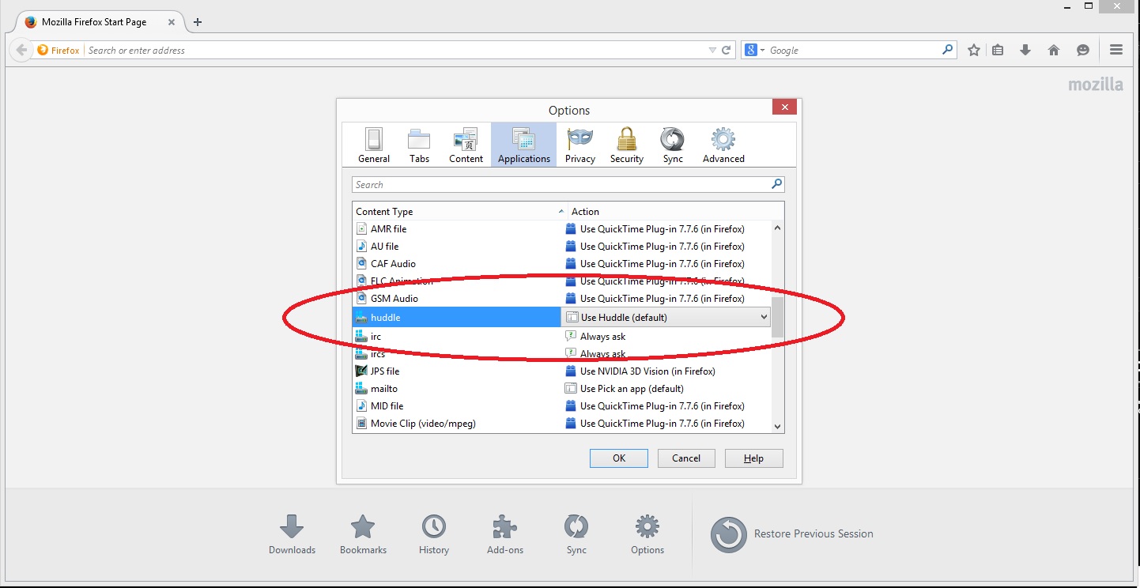Click OK in the Options dialog

[619, 458]
